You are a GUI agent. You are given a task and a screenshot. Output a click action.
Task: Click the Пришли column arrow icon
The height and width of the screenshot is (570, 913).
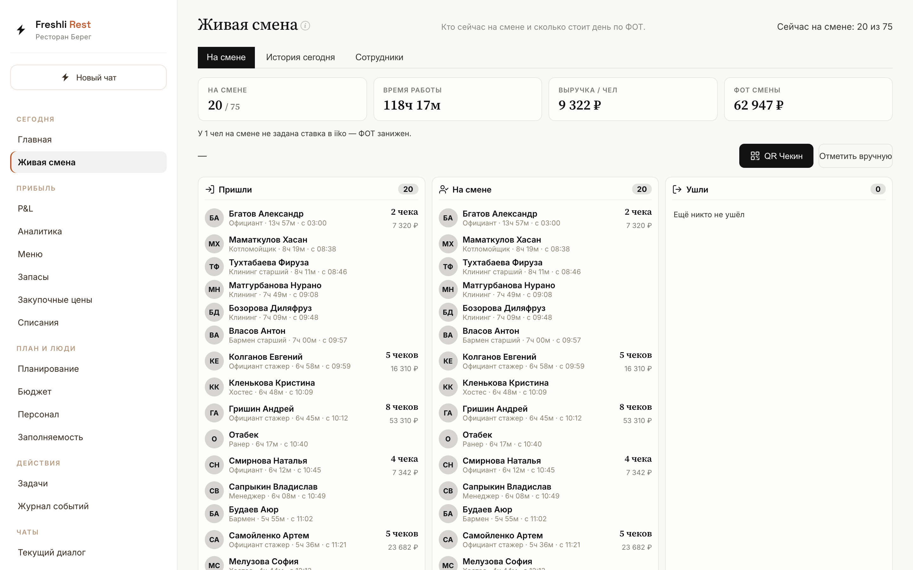[210, 189]
